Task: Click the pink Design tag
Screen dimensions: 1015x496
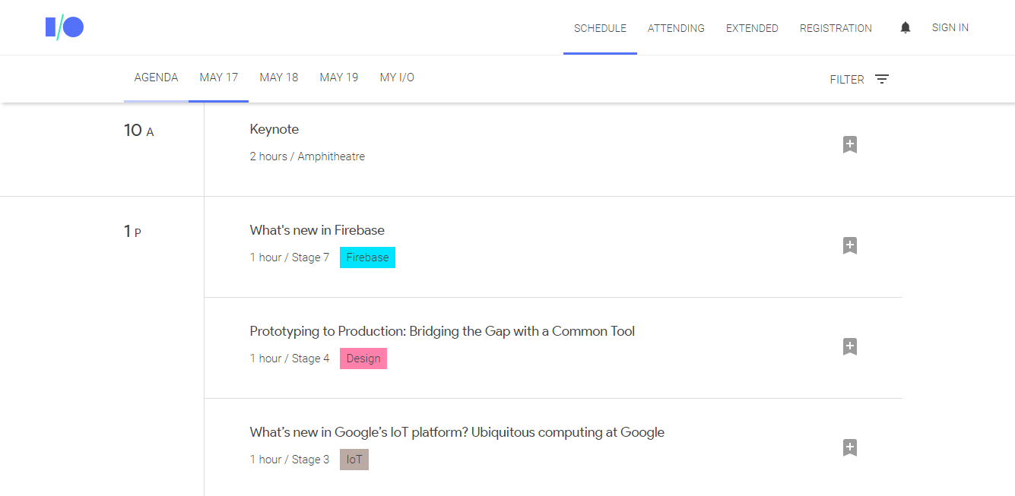Action: coord(363,359)
